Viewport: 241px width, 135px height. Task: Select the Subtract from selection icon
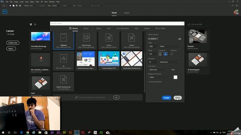click(17, 6)
